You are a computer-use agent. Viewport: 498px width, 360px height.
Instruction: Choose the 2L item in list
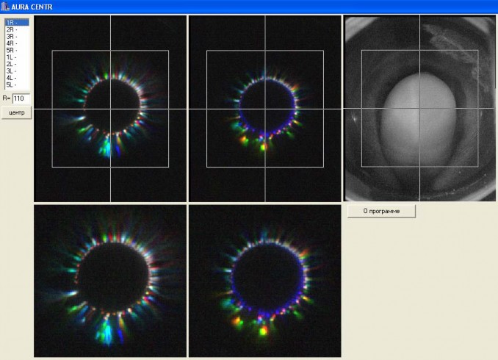coord(15,64)
